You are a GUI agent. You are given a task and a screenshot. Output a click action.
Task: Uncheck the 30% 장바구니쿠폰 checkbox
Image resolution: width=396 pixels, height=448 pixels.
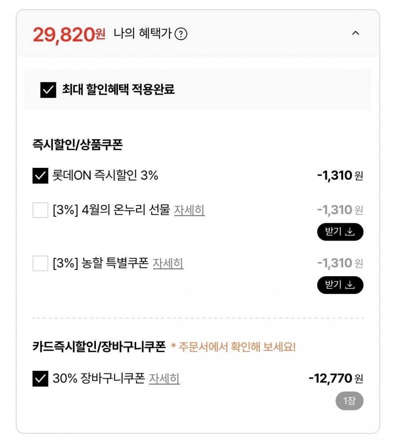(x=40, y=378)
